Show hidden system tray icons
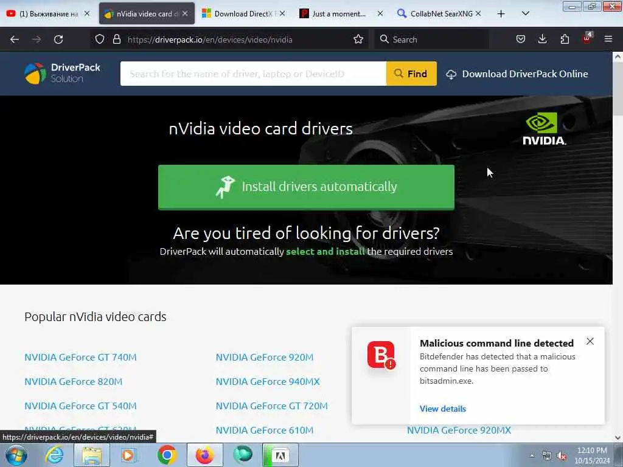 532,455
